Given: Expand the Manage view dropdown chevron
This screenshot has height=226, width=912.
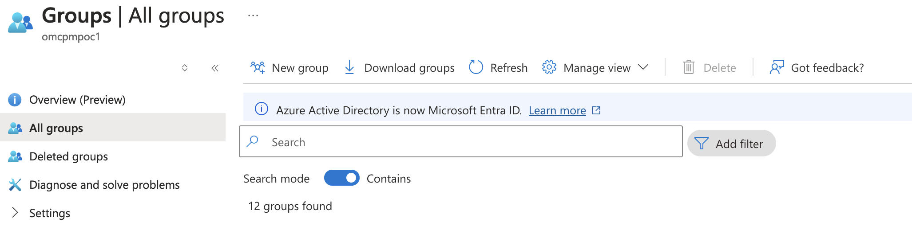Looking at the screenshot, I should (x=643, y=67).
